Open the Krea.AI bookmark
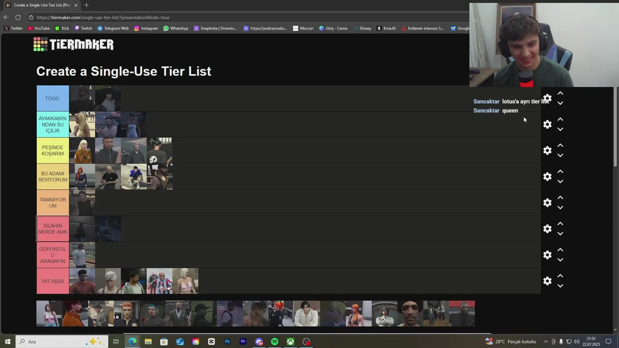Viewport: 619px width, 348px height. [386, 28]
